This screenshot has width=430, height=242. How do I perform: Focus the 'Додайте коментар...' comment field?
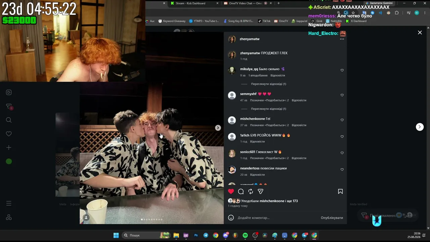(277, 218)
